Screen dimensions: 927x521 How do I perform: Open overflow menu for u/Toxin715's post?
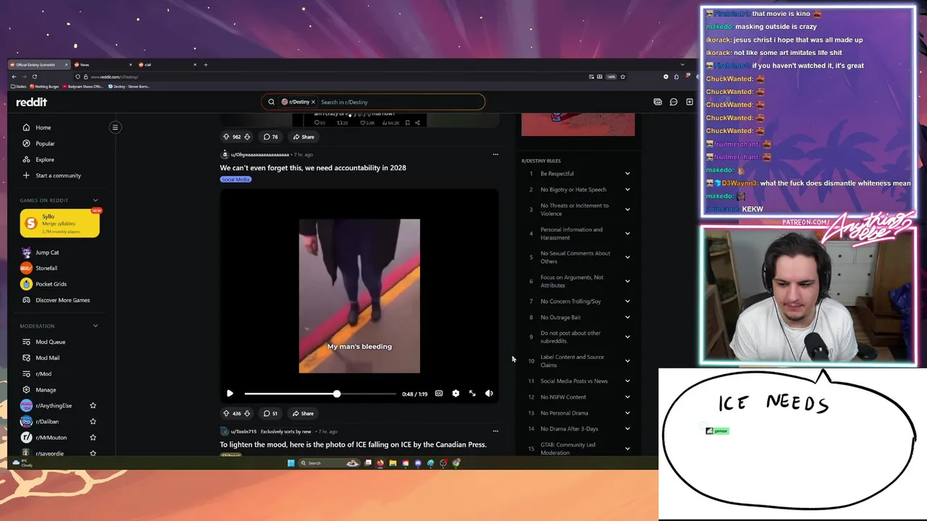[495, 431]
